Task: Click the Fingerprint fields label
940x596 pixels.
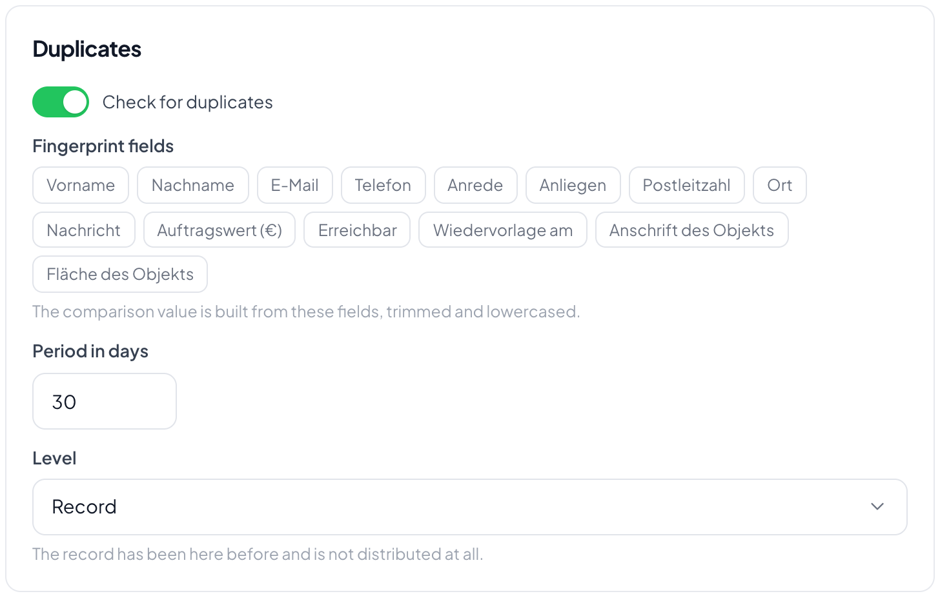Action: click(x=103, y=146)
